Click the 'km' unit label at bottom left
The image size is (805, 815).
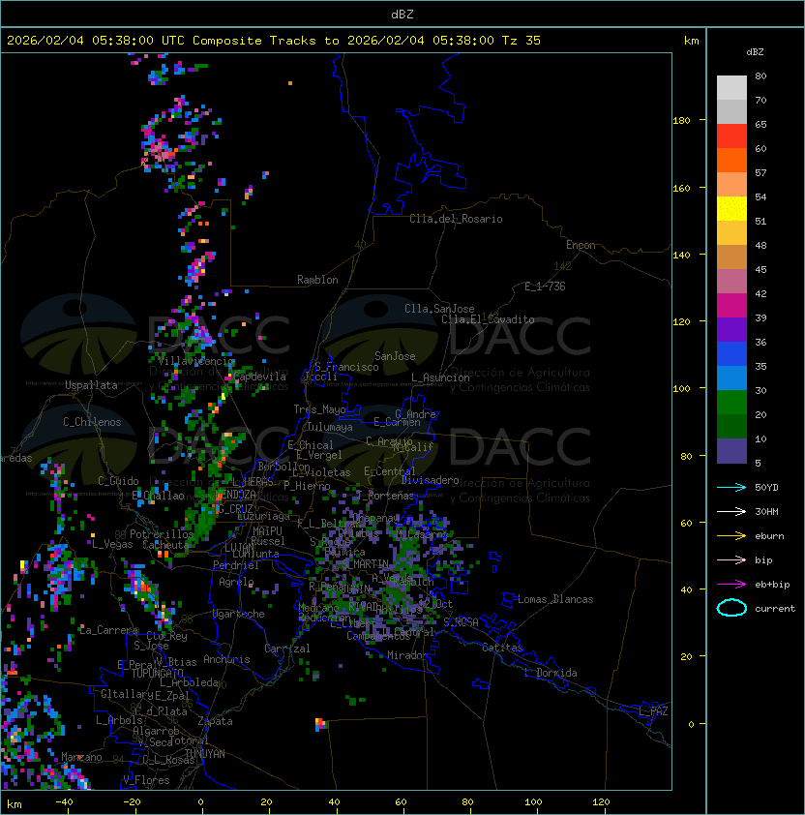15,804
